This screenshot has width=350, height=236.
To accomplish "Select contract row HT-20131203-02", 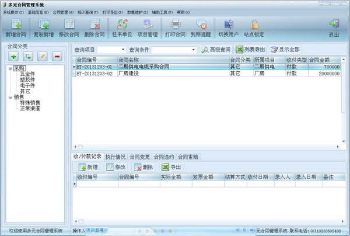I will (x=206, y=74).
